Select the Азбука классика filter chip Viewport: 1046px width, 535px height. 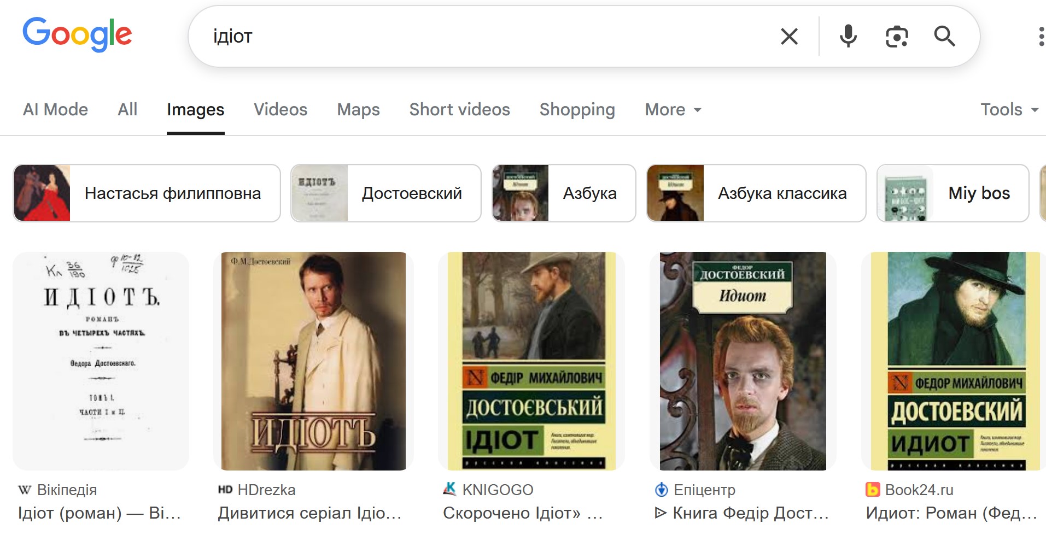756,193
